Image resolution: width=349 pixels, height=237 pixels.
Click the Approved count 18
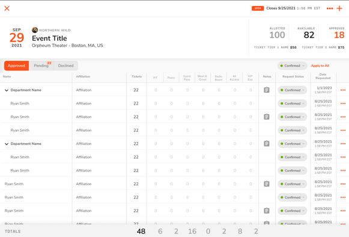click(x=339, y=35)
